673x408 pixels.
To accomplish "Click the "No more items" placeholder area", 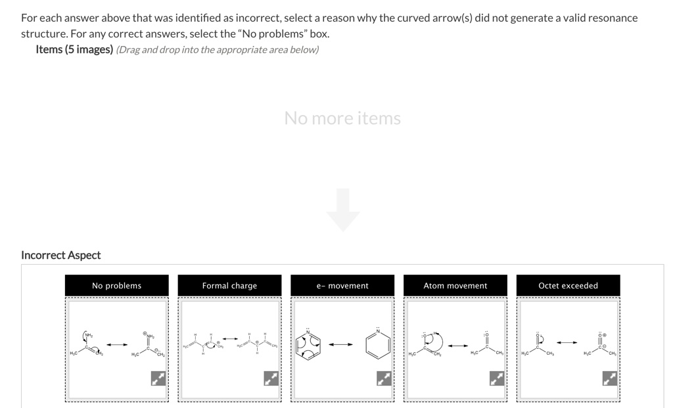I will 342,118.
